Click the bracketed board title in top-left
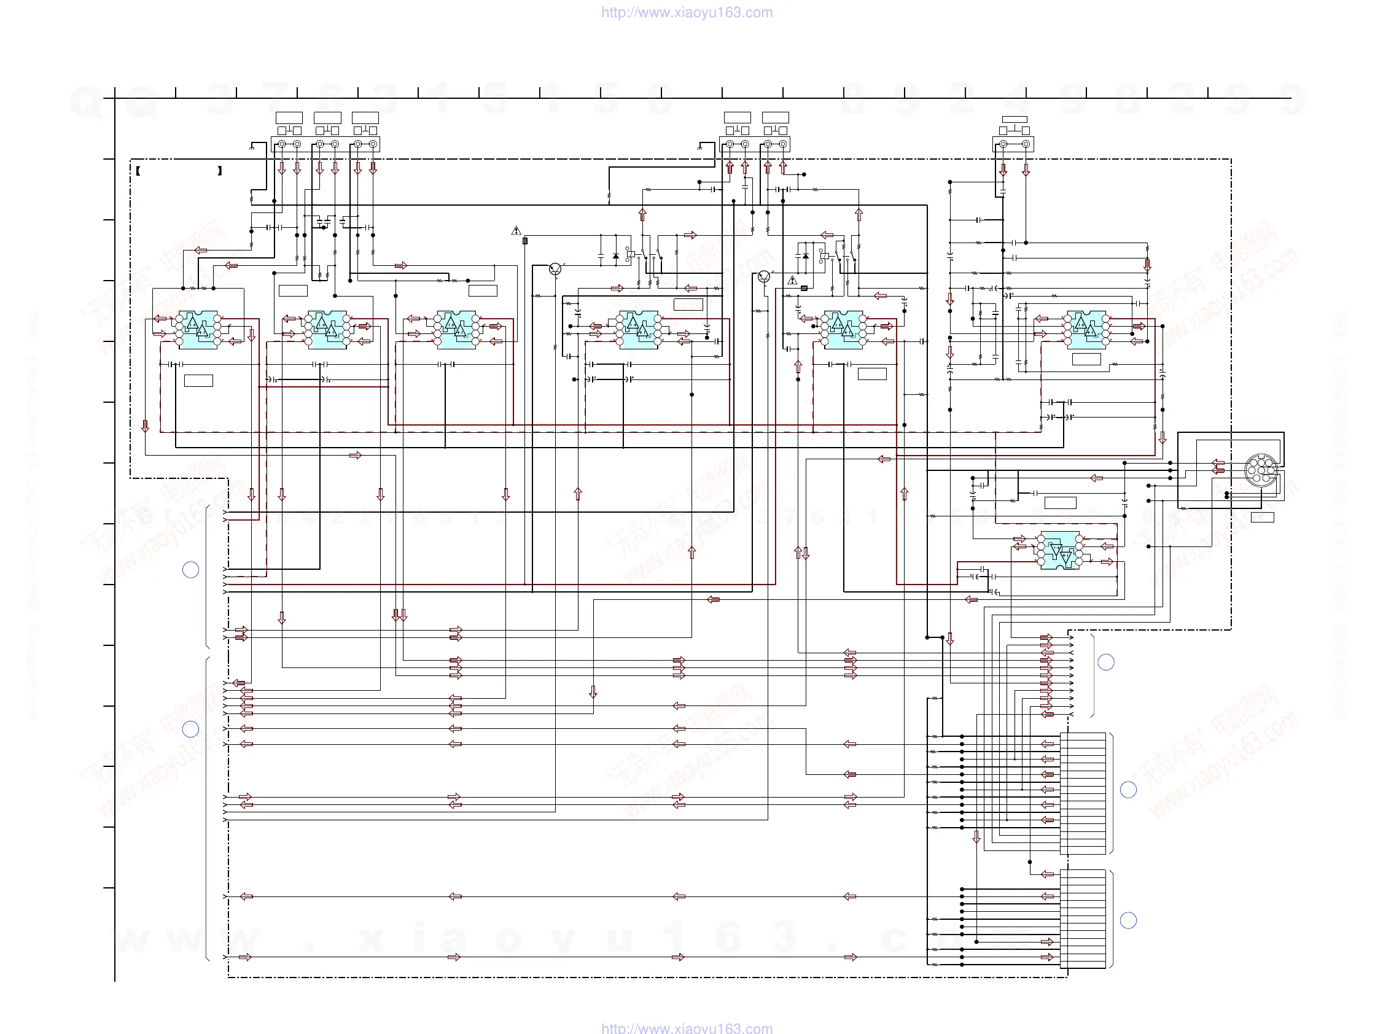Screen dimensions: 1375x1034 (179, 170)
